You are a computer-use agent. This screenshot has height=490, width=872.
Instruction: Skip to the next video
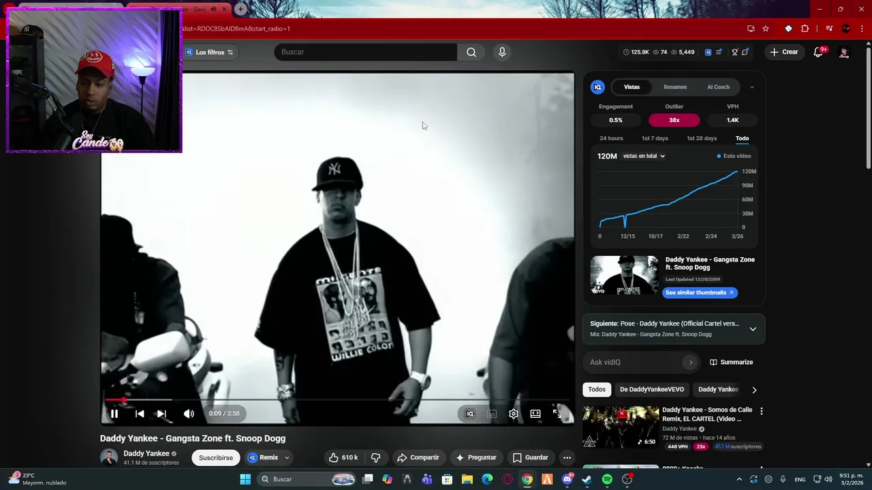click(161, 414)
